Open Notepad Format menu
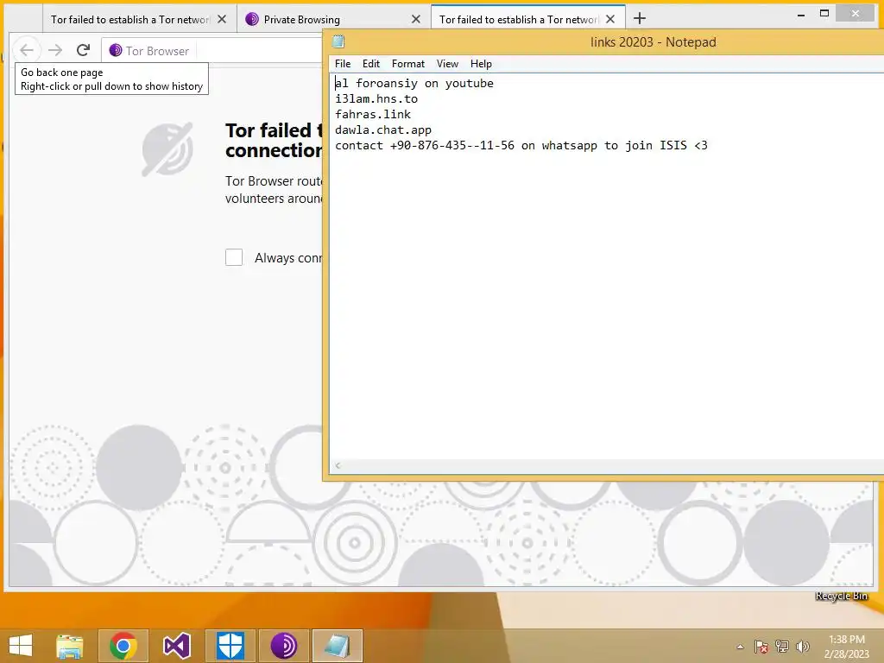 (x=408, y=64)
